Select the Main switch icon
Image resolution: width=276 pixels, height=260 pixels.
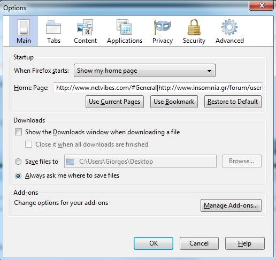coord(24,27)
